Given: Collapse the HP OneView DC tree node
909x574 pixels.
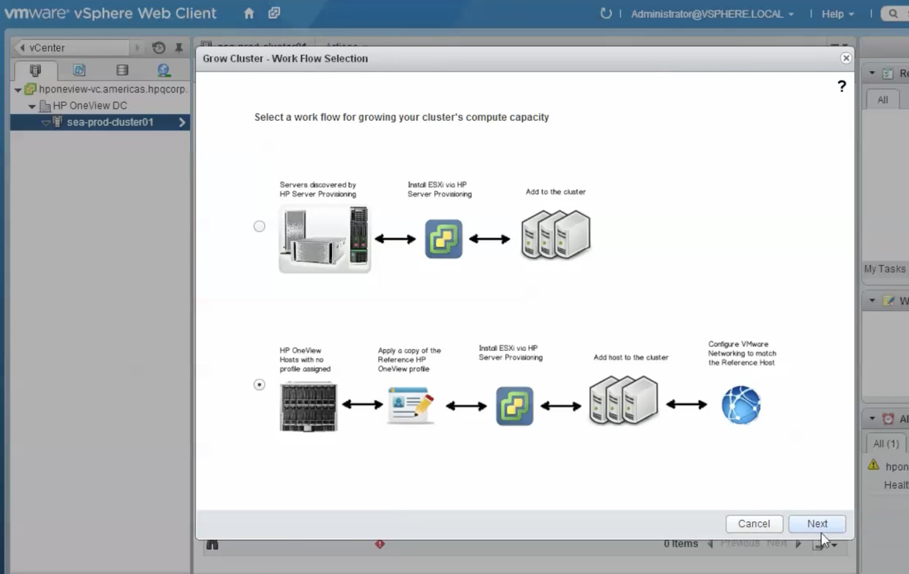Looking at the screenshot, I should click(32, 106).
